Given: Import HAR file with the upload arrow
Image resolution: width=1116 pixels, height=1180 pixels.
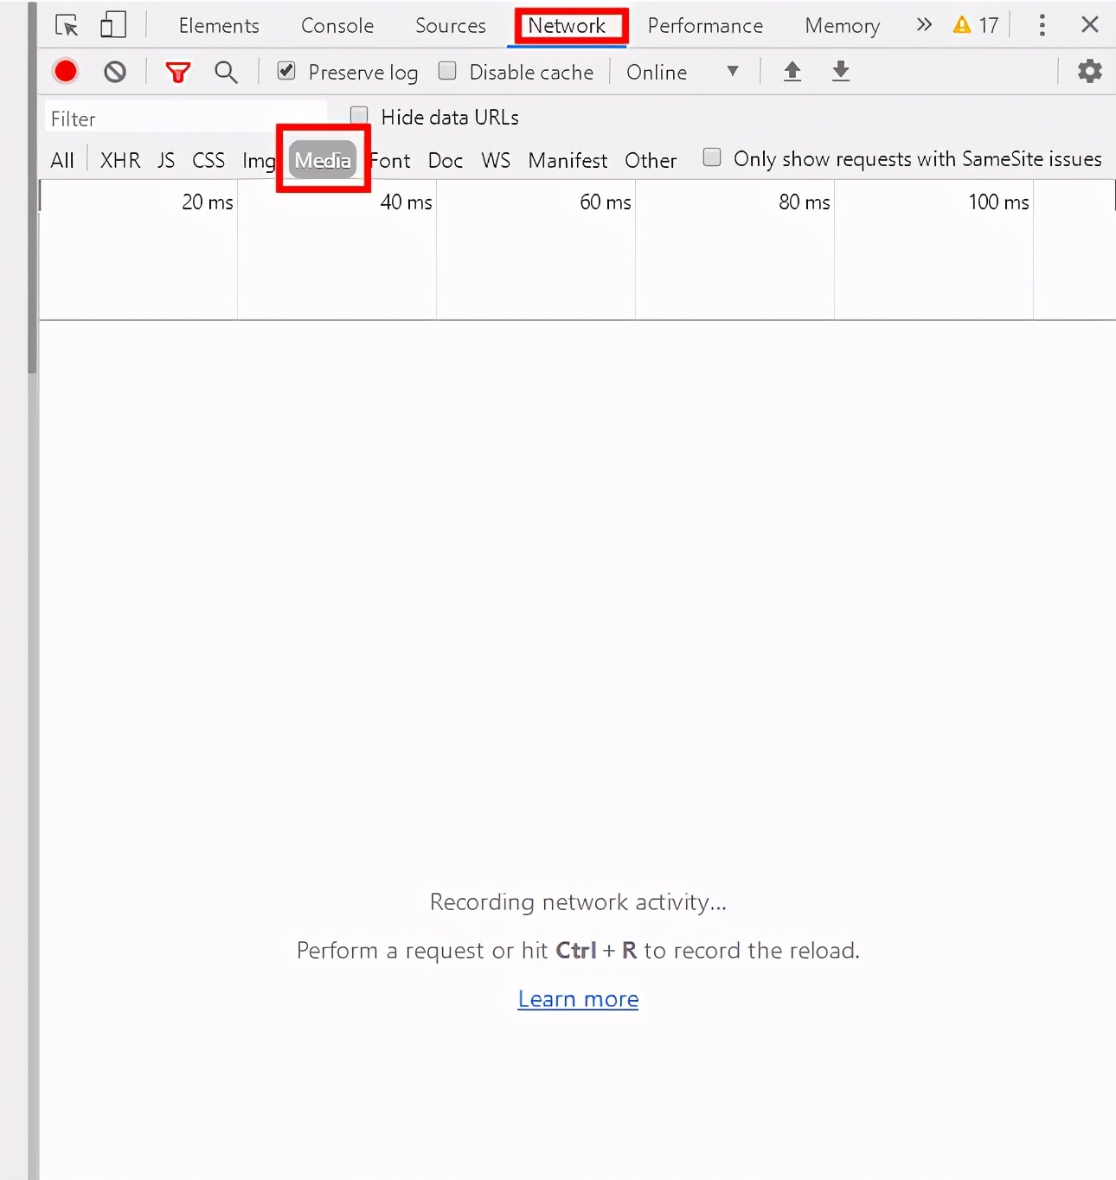Looking at the screenshot, I should click(x=792, y=72).
